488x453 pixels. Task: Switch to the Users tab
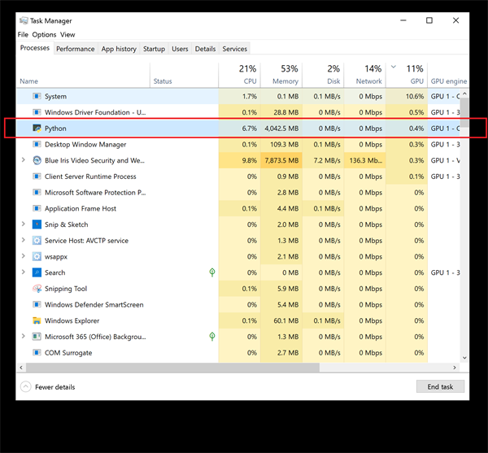[x=180, y=49]
